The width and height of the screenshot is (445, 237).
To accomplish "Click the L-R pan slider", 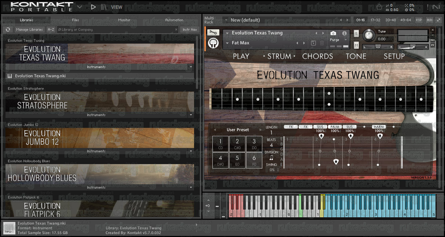I will [378, 47].
